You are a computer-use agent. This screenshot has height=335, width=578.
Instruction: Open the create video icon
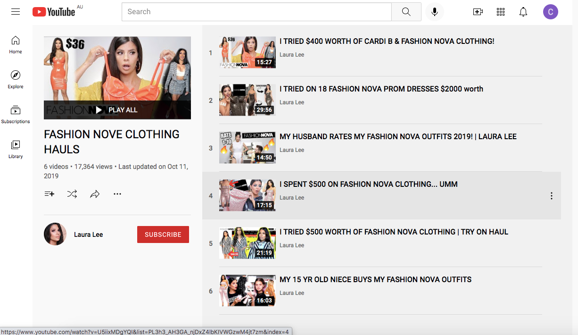[478, 12]
